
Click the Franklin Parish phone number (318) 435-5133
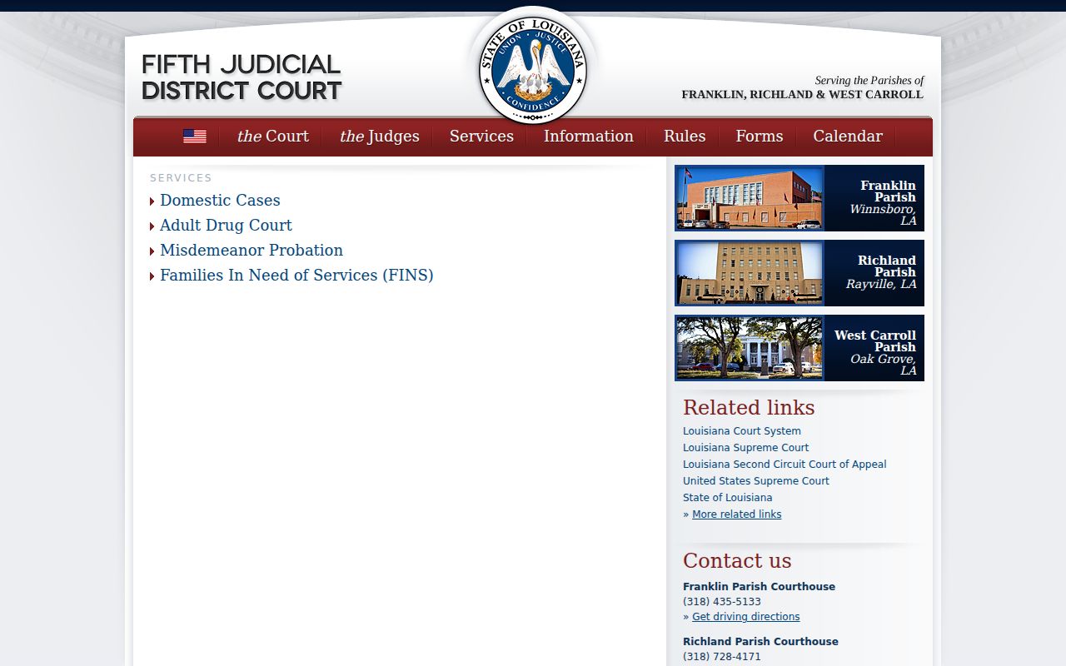722,602
